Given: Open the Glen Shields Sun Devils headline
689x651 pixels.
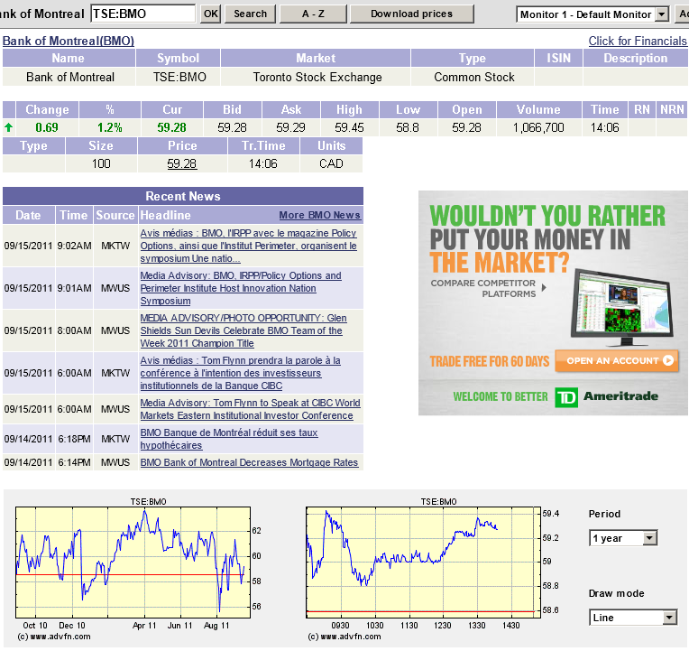Looking at the screenshot, I should [242, 330].
